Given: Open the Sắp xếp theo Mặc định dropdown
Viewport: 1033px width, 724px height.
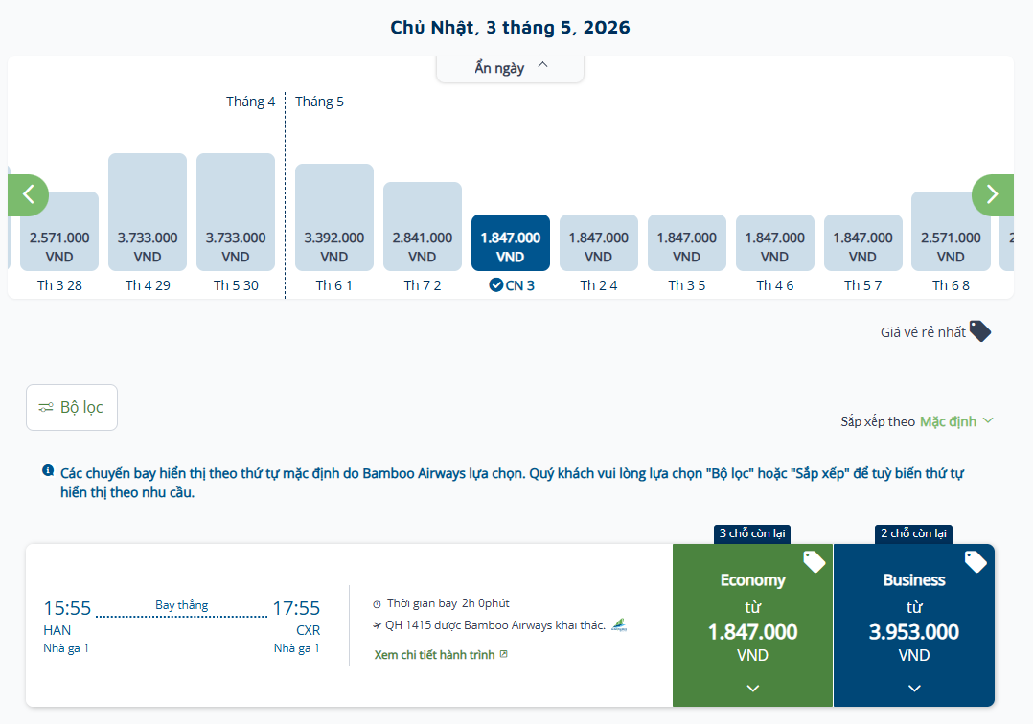Looking at the screenshot, I should click(x=955, y=421).
